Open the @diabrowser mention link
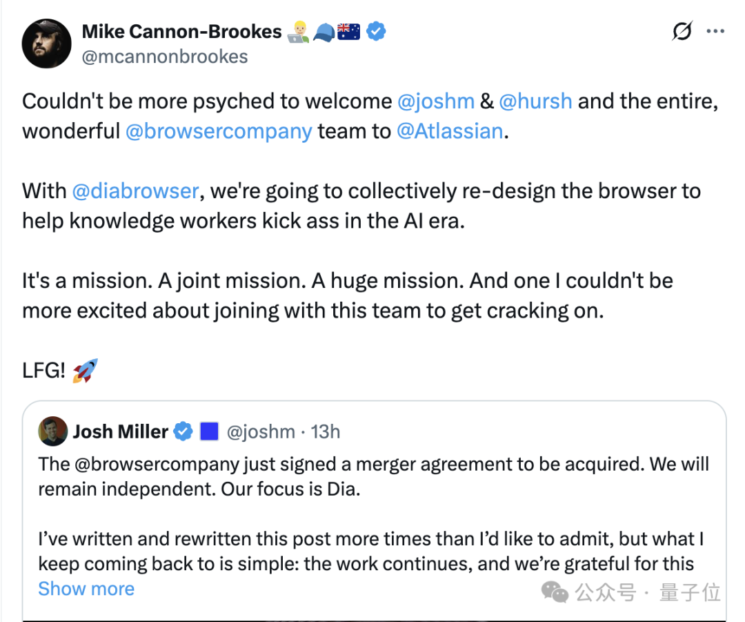Viewport: 745px width, 622px height. 135,191
